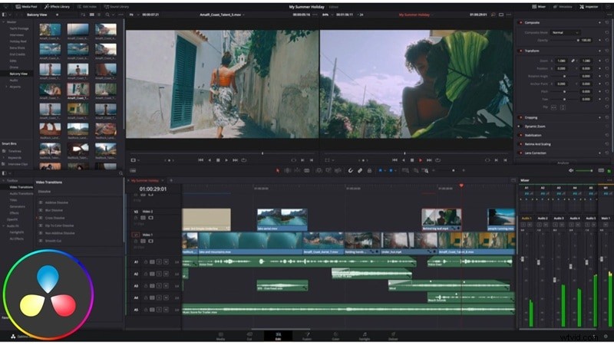Click the link icon between Zoom X and Y
This screenshot has width=614, height=345.
(573, 61)
